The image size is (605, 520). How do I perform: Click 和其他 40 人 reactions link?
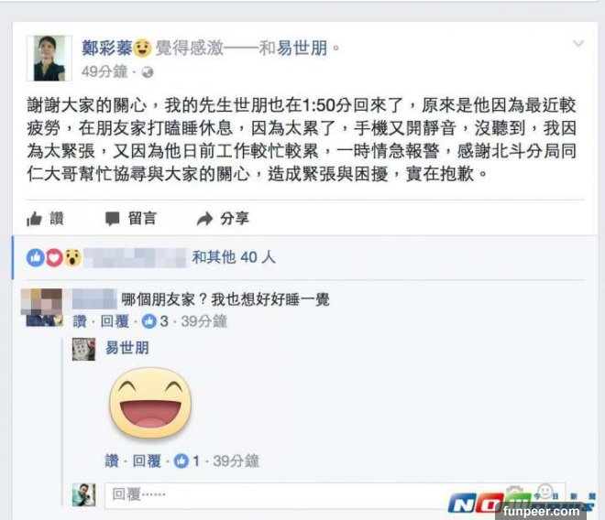234,257
